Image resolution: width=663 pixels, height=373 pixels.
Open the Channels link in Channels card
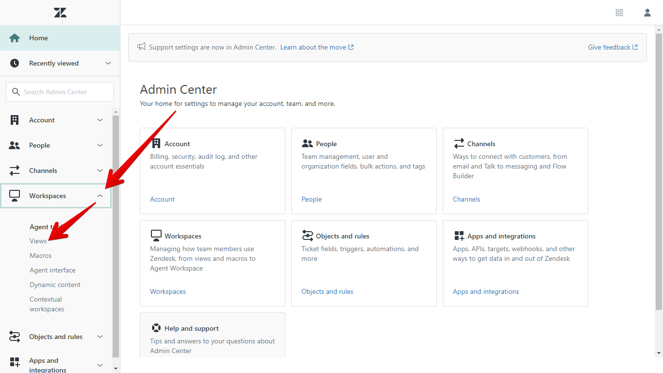466,199
